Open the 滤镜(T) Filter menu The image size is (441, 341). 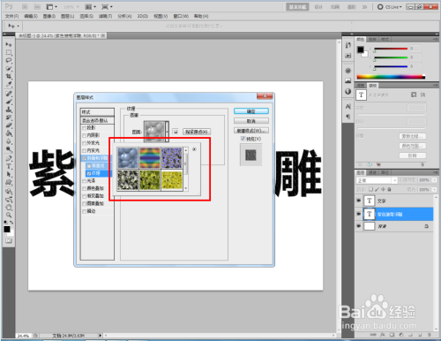(105, 16)
